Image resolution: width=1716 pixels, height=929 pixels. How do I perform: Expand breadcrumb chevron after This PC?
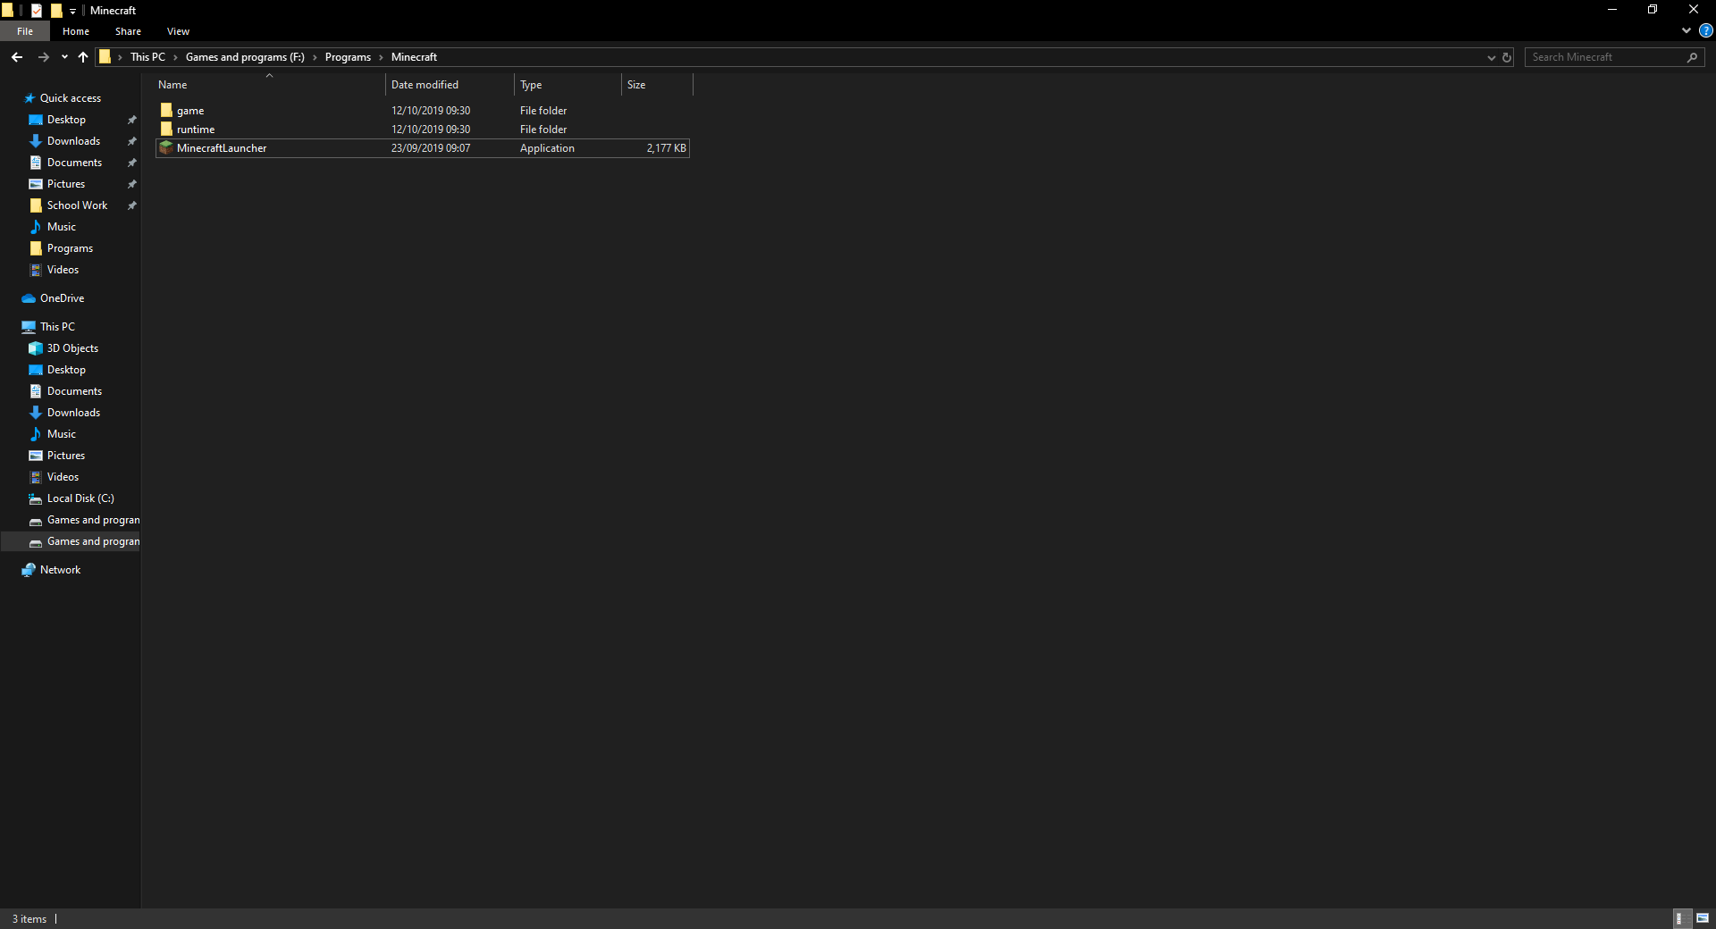coord(175,57)
